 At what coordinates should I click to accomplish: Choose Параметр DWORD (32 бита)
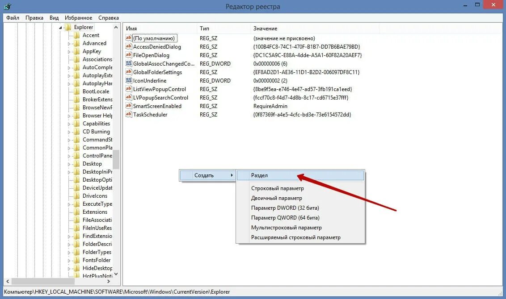pos(300,208)
